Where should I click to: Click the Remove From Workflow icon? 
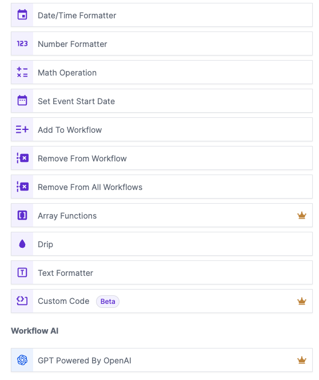[22, 158]
